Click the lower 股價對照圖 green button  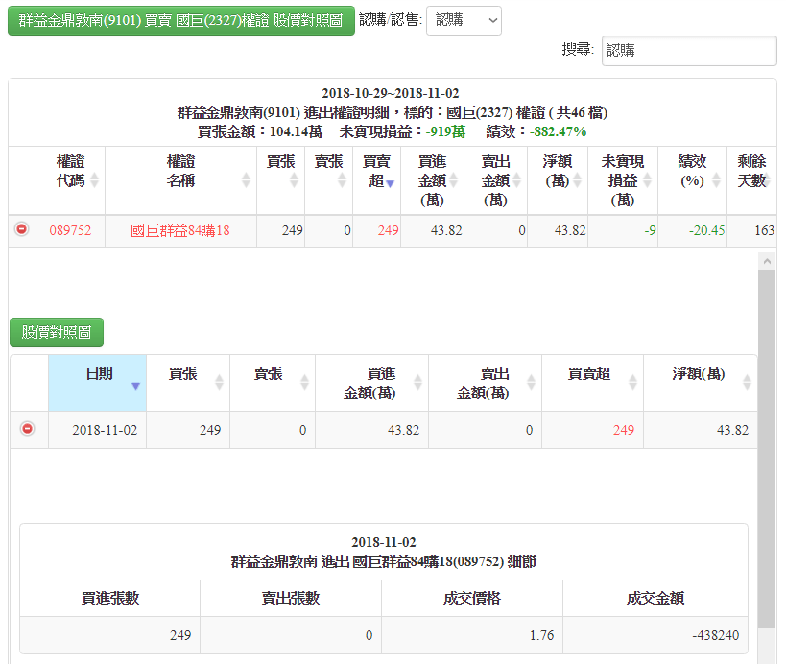point(57,333)
